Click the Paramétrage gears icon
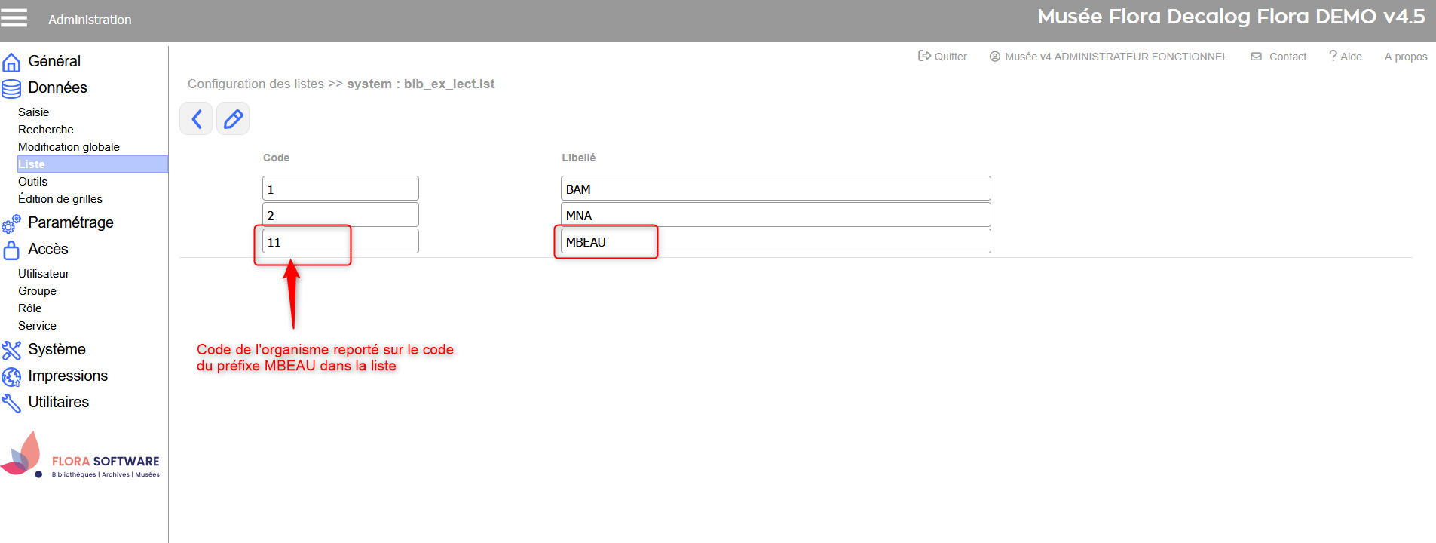The height and width of the screenshot is (543, 1436). click(11, 223)
